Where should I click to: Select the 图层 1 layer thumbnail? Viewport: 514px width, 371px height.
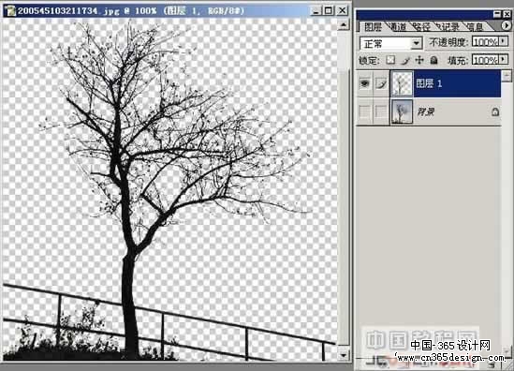403,83
